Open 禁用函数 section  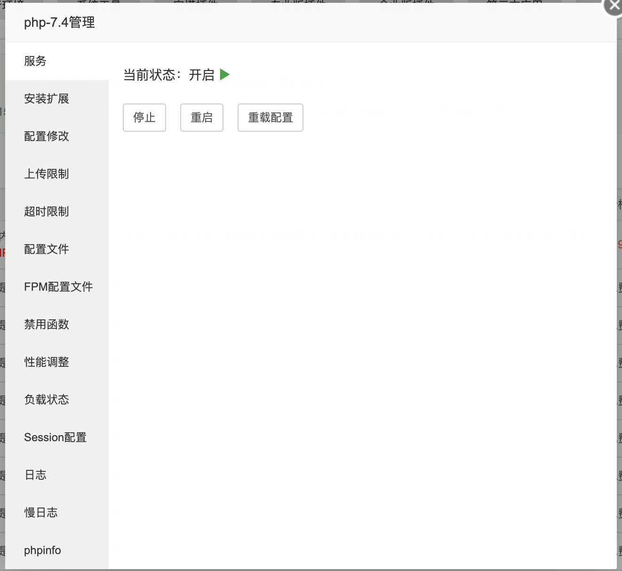tap(57, 325)
